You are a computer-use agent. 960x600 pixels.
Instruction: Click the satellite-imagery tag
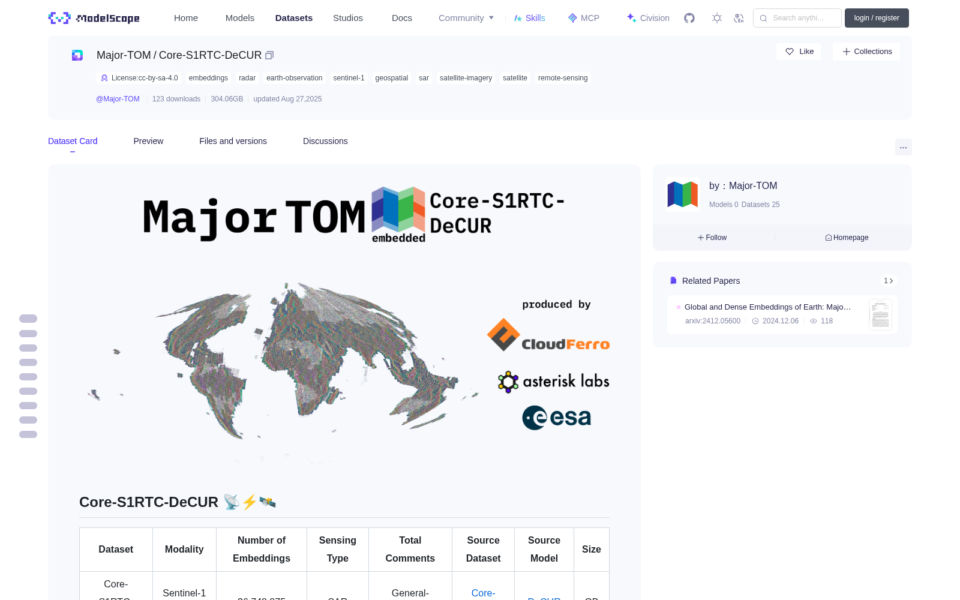pos(466,78)
